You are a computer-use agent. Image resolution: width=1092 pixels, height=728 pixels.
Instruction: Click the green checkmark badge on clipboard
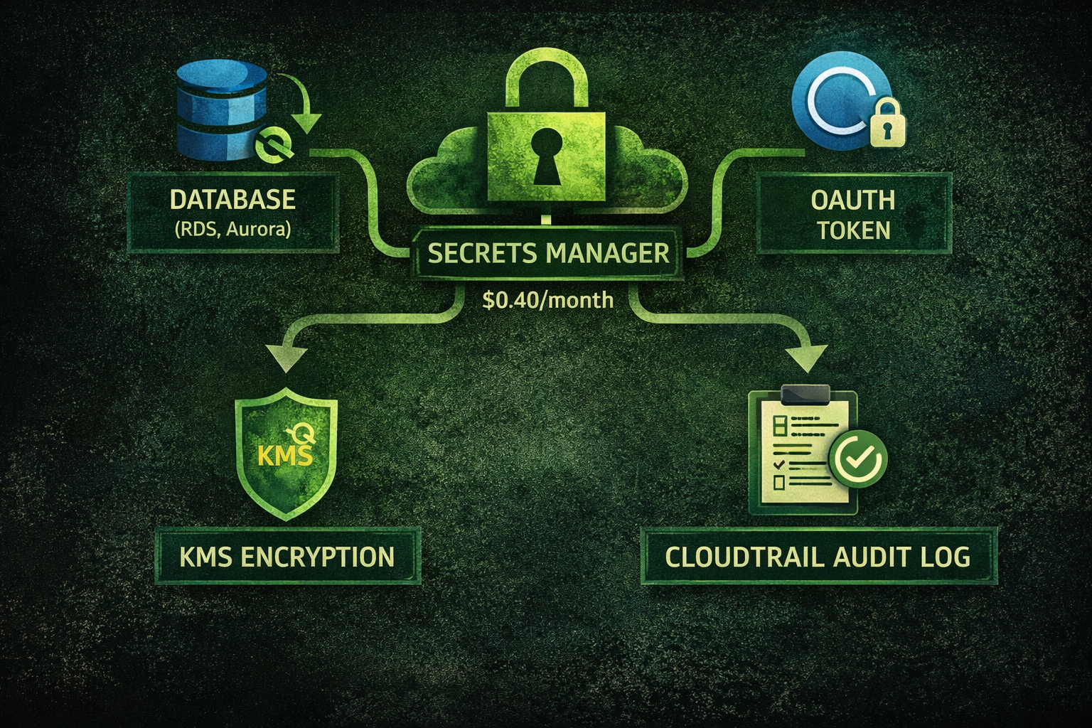[x=859, y=460]
